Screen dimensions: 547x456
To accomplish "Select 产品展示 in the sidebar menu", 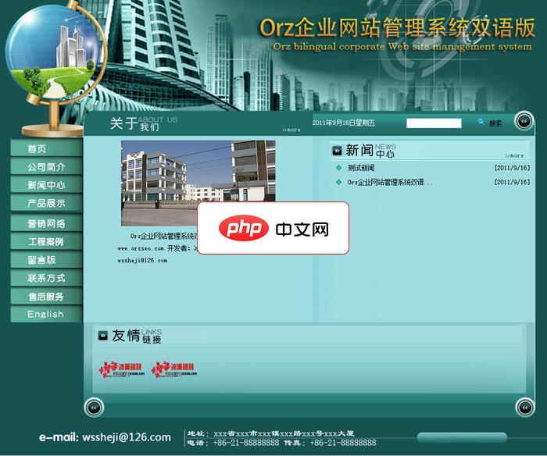I will [x=46, y=203].
